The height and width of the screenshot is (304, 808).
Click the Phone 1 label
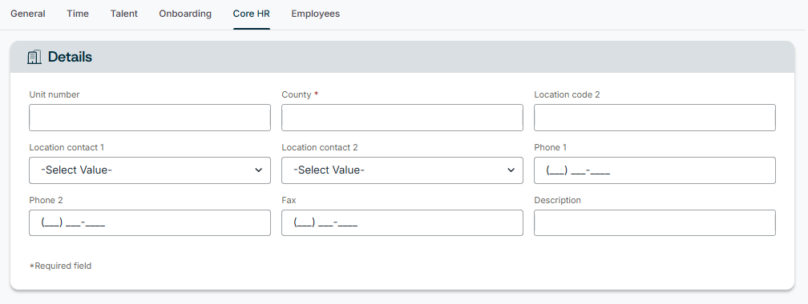pos(551,148)
